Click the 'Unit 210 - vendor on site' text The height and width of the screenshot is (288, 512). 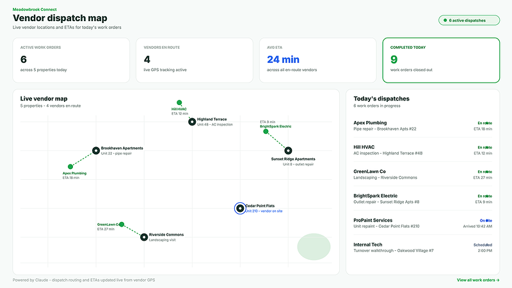pos(264,211)
